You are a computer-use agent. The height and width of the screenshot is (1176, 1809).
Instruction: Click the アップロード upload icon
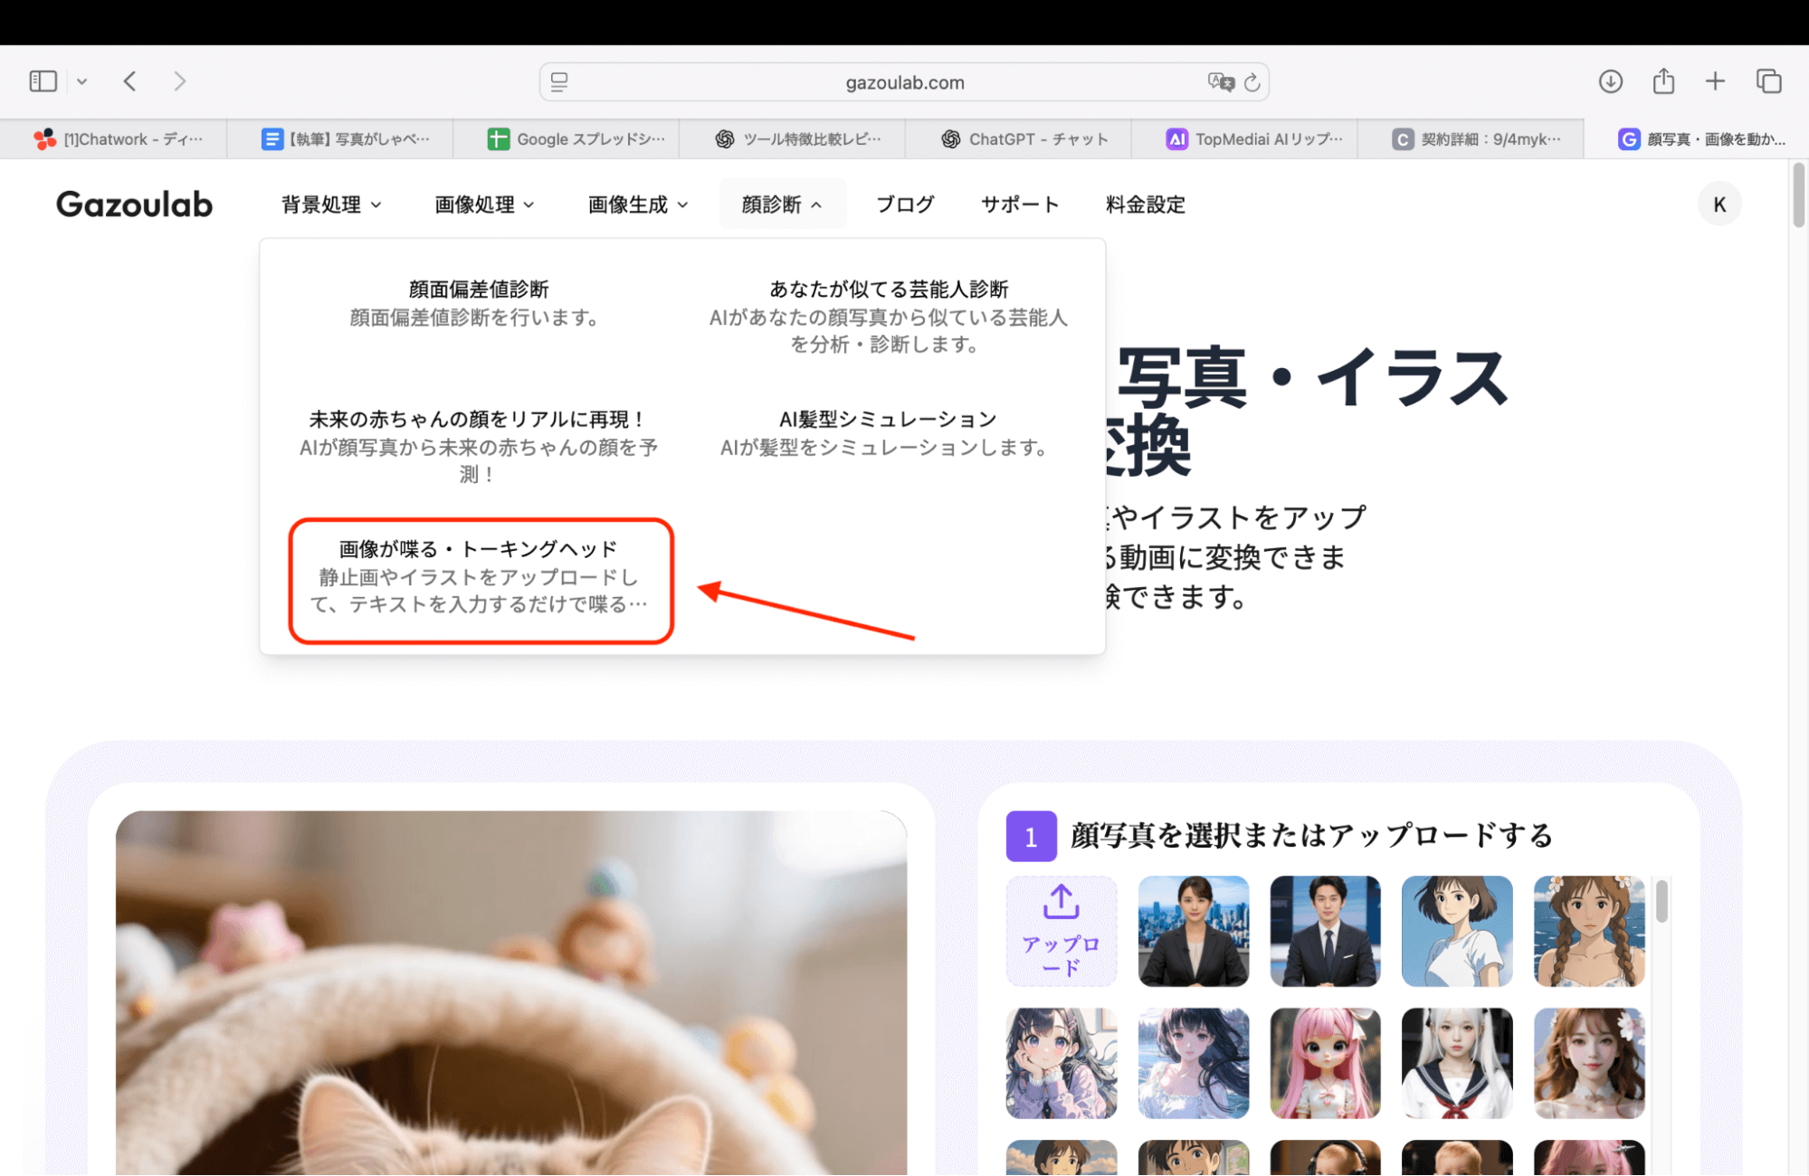pos(1061,931)
